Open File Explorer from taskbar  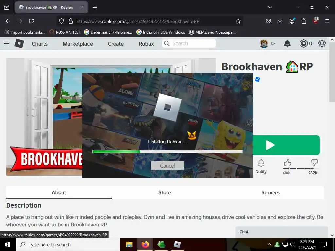pyautogui.click(x=129, y=244)
